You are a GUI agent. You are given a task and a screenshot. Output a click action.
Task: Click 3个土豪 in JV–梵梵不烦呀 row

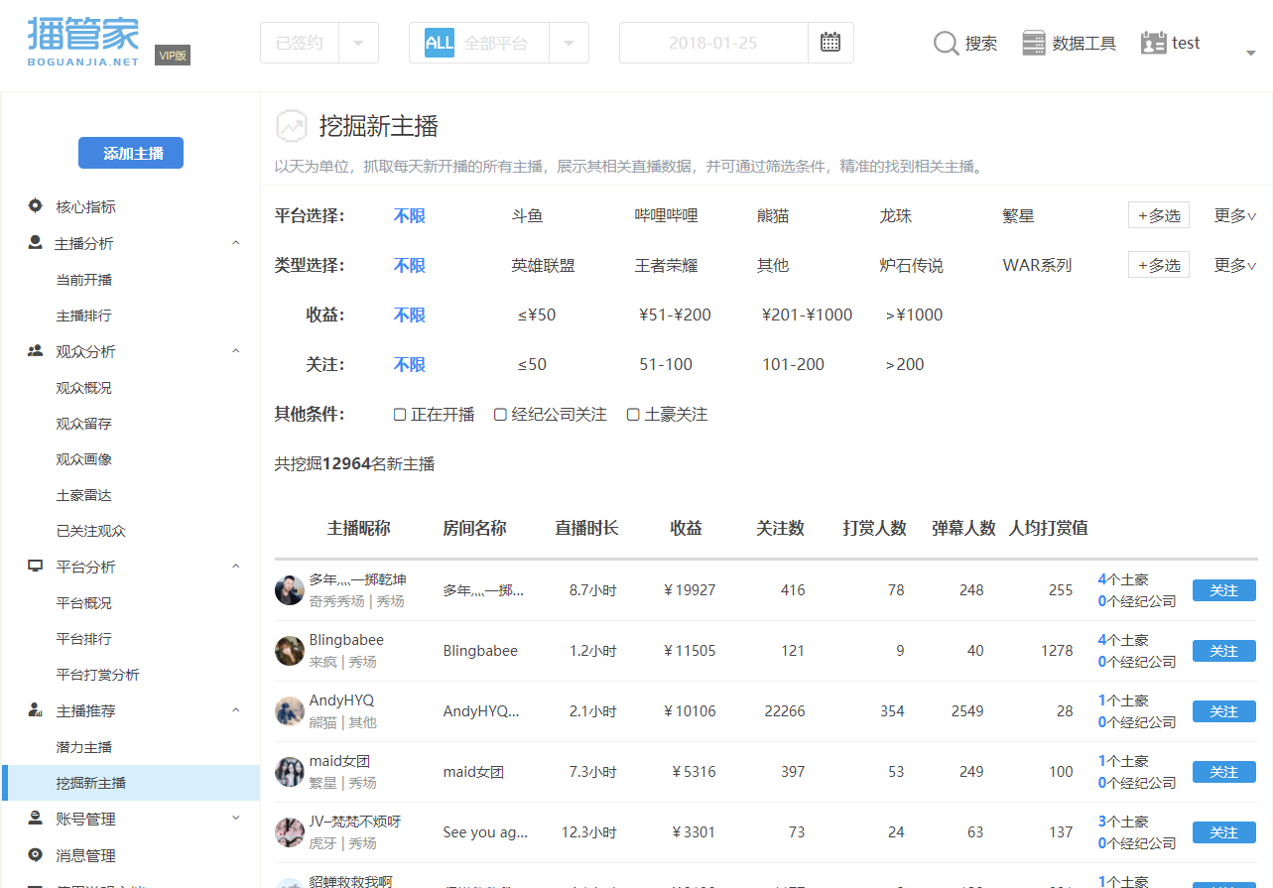pyautogui.click(x=1123, y=822)
